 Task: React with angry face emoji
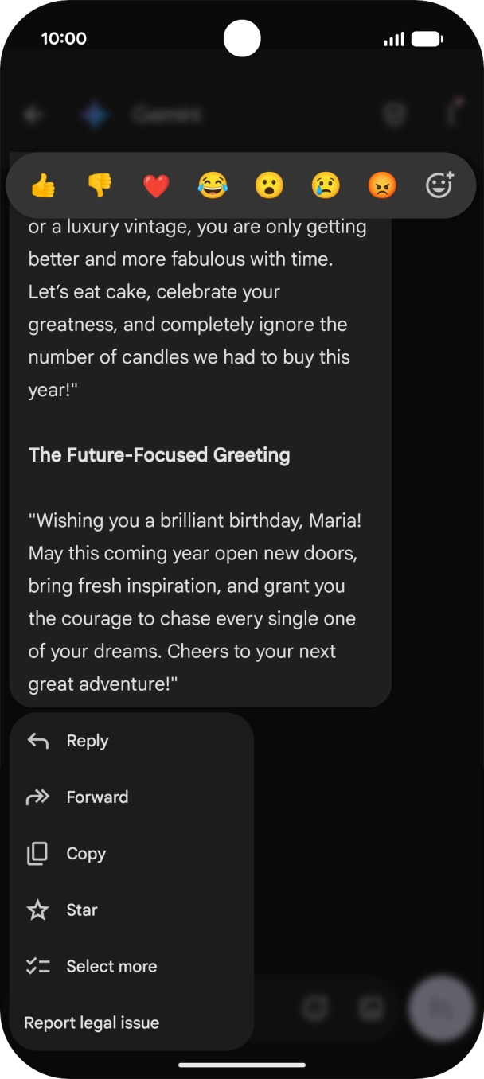pos(382,186)
